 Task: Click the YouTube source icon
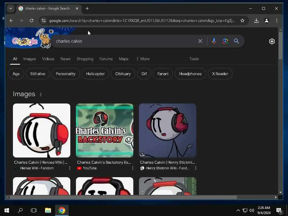point(79,168)
